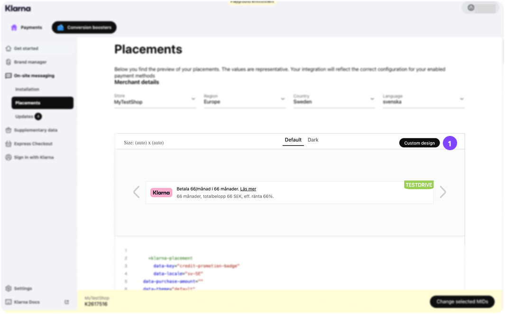Select Conversion boosters in top navigation
Viewport: 505px width, 314px height.
[x=84, y=27]
